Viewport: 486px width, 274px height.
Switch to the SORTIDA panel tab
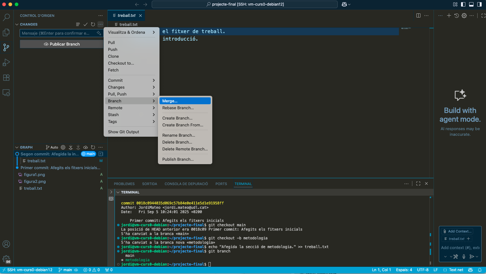[150, 184]
